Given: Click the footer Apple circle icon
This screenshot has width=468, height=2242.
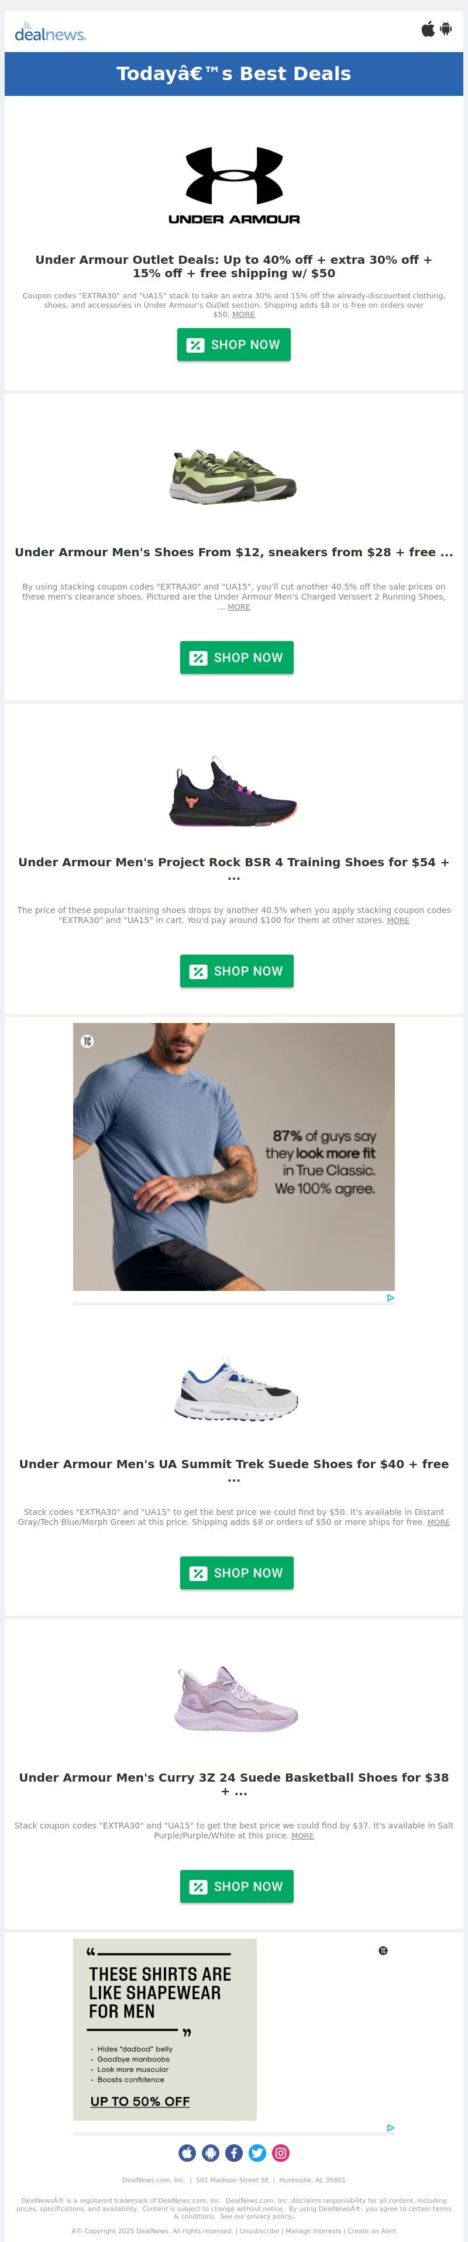Looking at the screenshot, I should point(187,2153).
